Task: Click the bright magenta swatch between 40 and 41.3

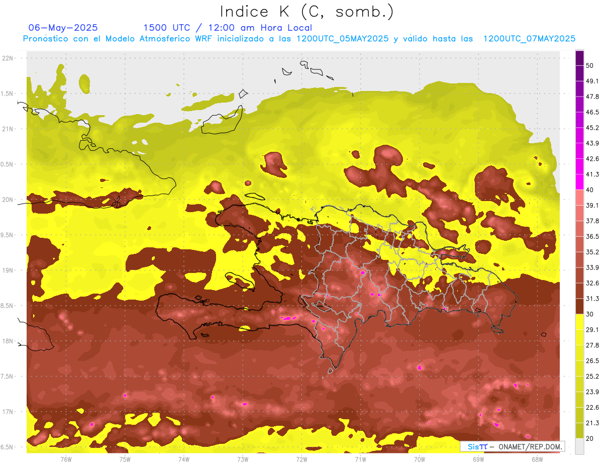Action: tap(579, 182)
